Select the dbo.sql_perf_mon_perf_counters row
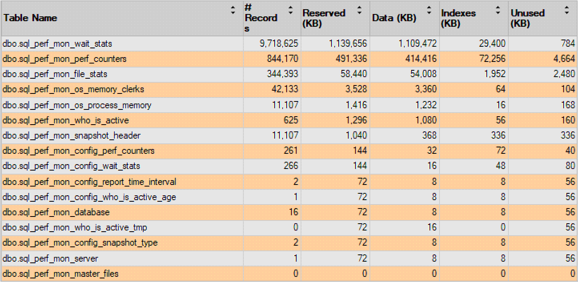578x282 pixels. (289, 59)
